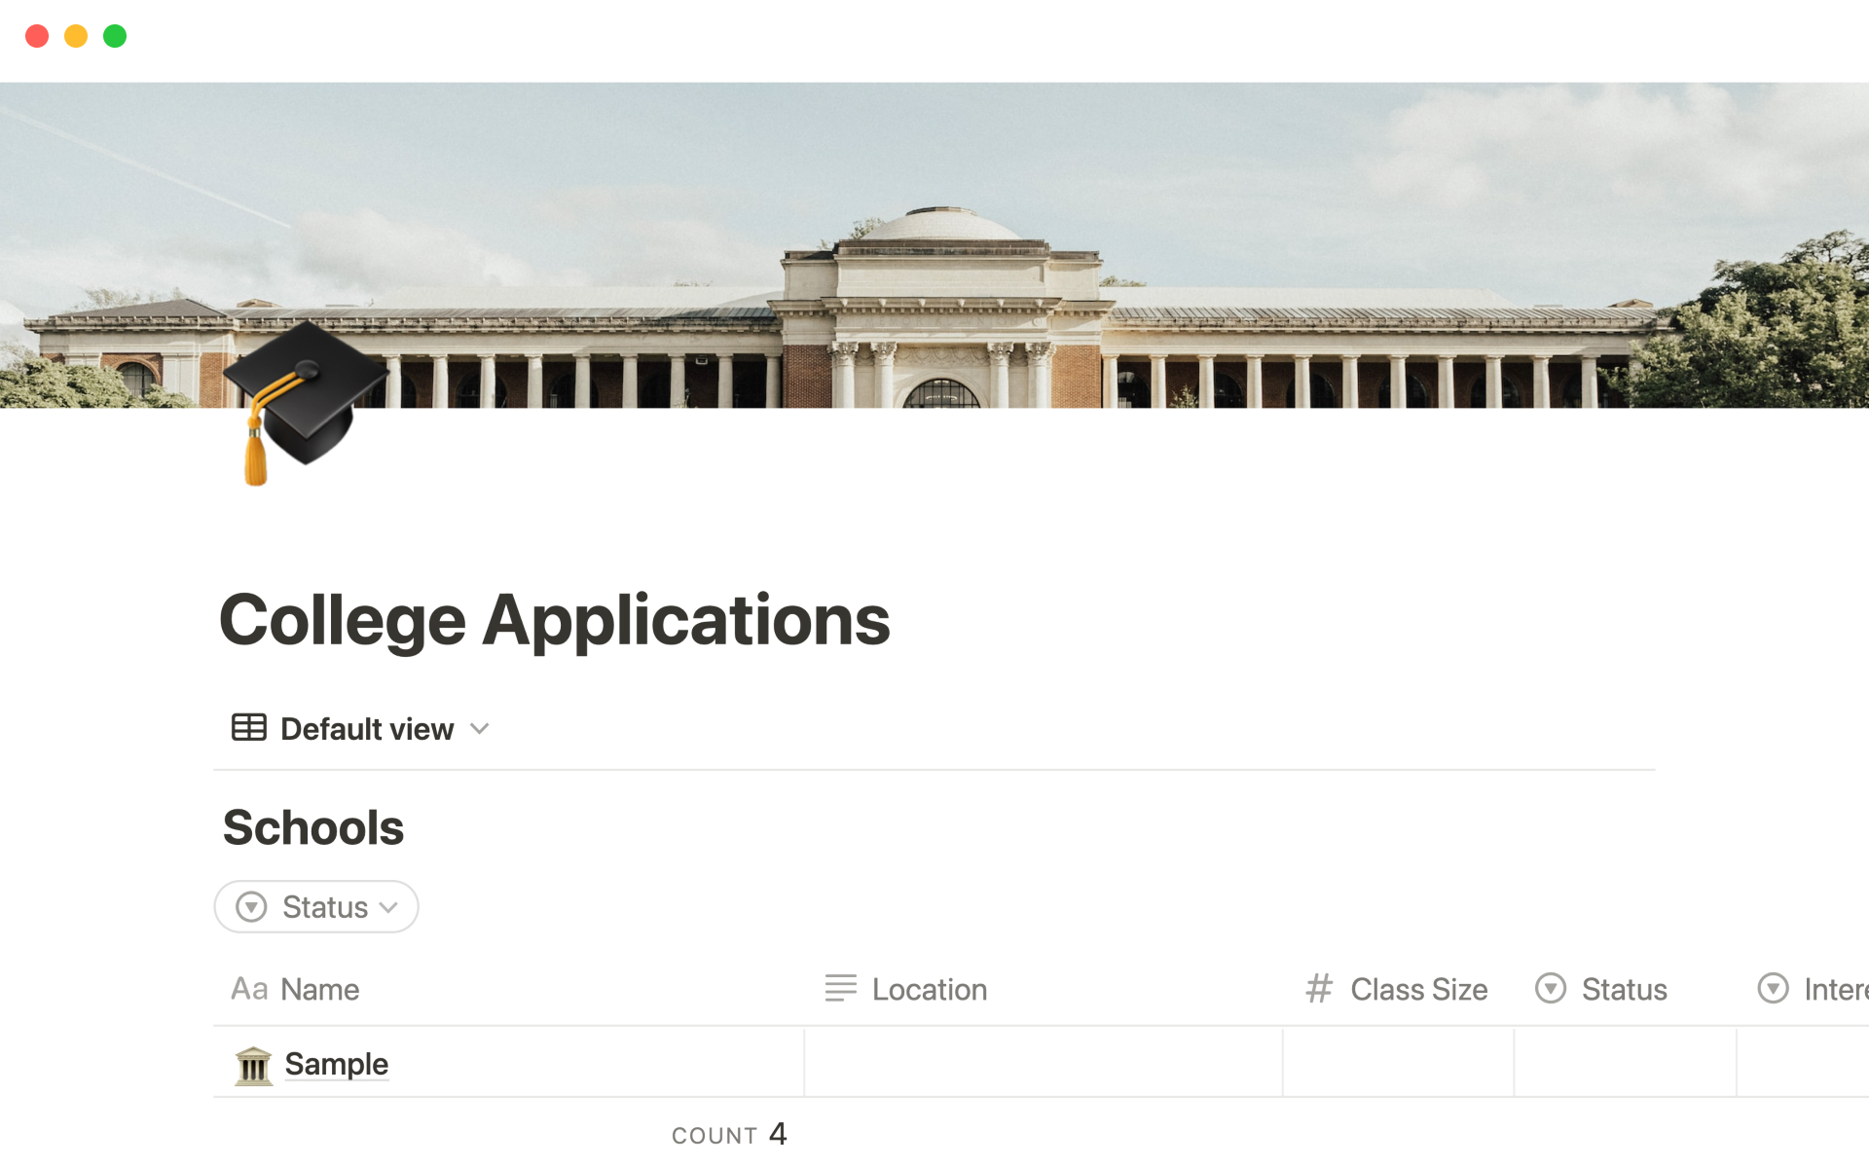Click the graduation cap page icon
This screenshot has width=1869, height=1168.
pyautogui.click(x=302, y=401)
